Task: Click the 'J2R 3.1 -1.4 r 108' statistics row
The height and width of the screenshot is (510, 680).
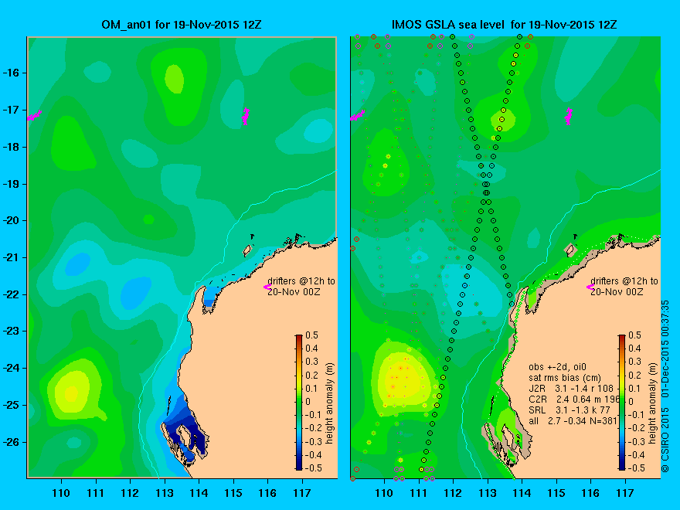Action: (x=571, y=388)
